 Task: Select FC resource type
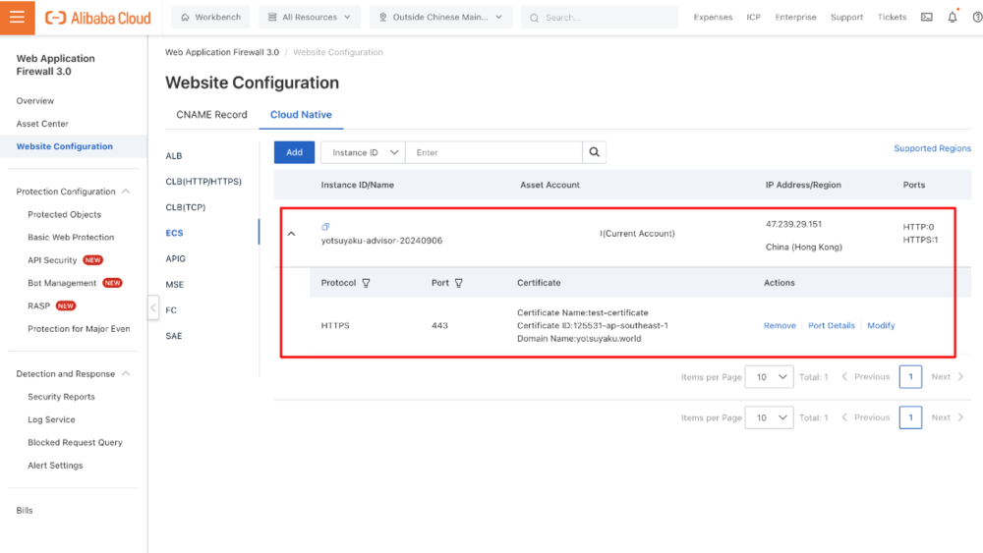pos(171,310)
